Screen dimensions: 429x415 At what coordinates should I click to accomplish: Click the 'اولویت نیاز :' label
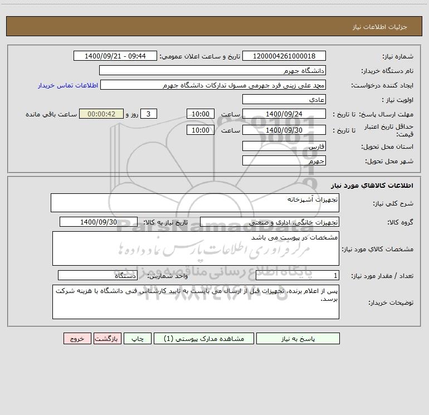(398, 100)
